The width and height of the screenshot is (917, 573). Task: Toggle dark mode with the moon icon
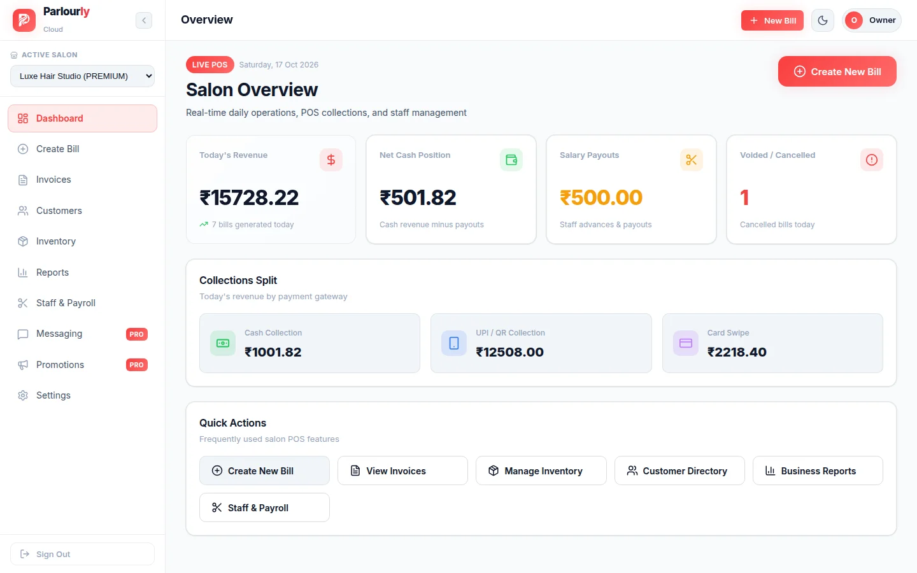click(x=823, y=20)
